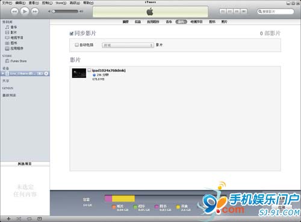Click the pink segment of capacity bar
The image size is (301, 222).
tap(108, 199)
